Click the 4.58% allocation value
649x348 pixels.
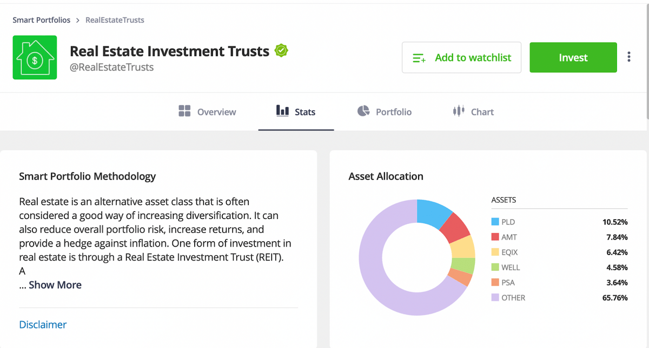click(617, 267)
